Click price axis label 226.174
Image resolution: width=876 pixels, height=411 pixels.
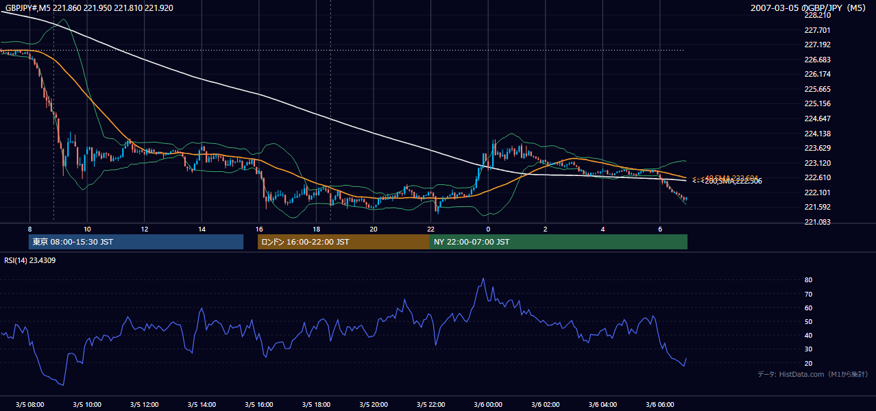[816, 74]
